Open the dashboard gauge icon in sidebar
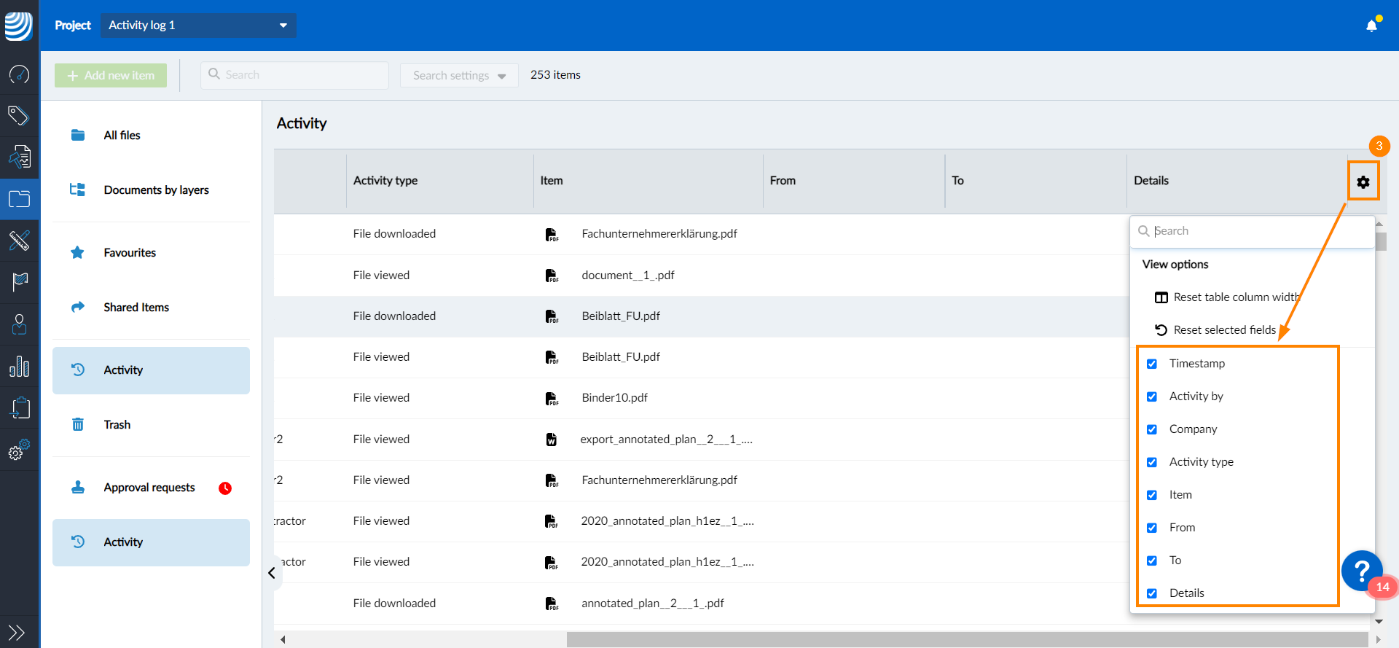1399x648 pixels. 19,74
